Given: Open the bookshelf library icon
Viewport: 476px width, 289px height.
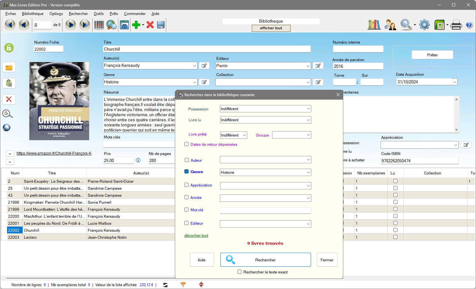Looking at the screenshot, I should pyautogui.click(x=374, y=25).
